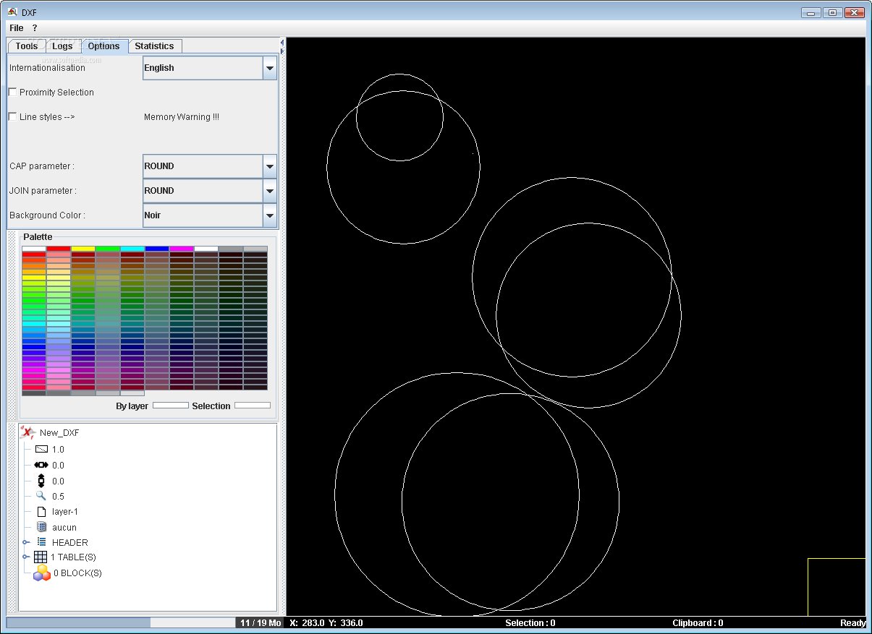Pick the yellow swatch in palette top row
Screen dimensions: 872x634
click(83, 249)
